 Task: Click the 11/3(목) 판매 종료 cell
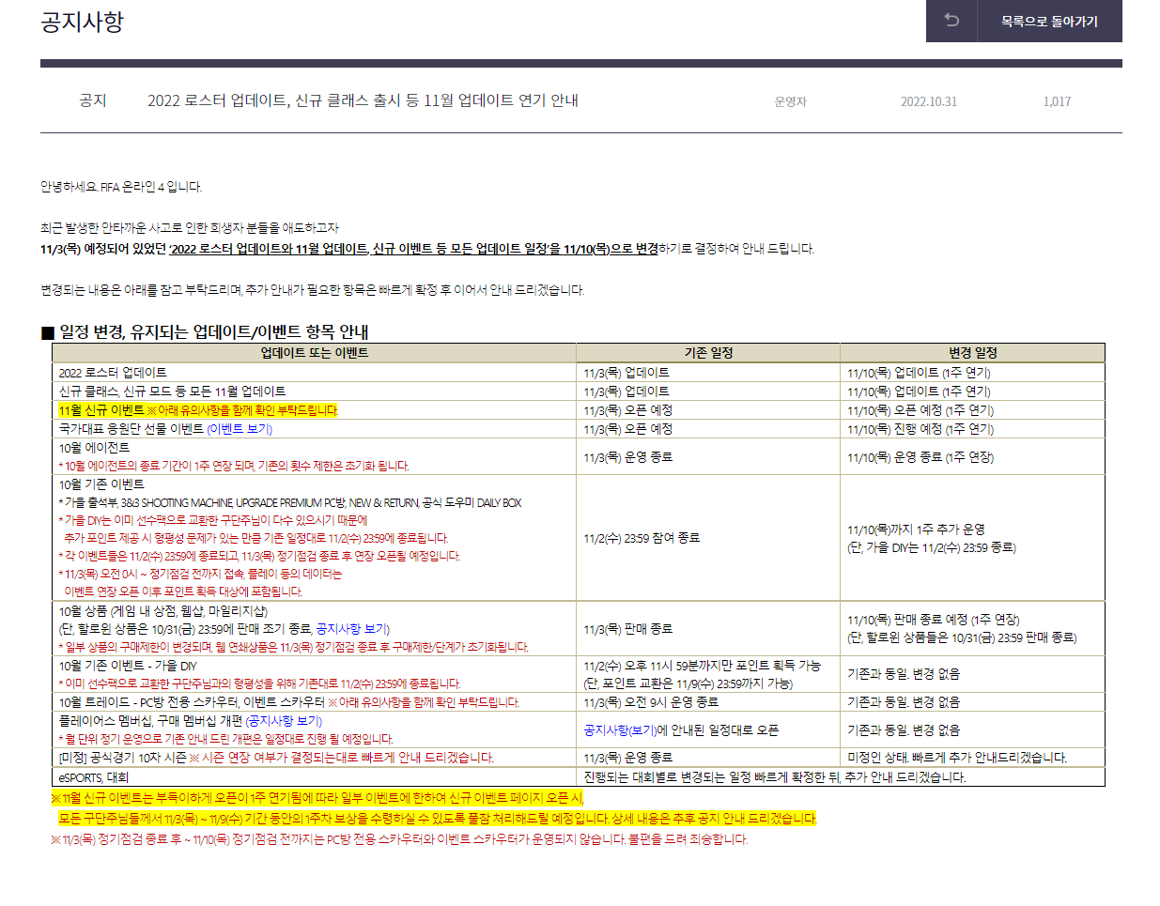[708, 629]
